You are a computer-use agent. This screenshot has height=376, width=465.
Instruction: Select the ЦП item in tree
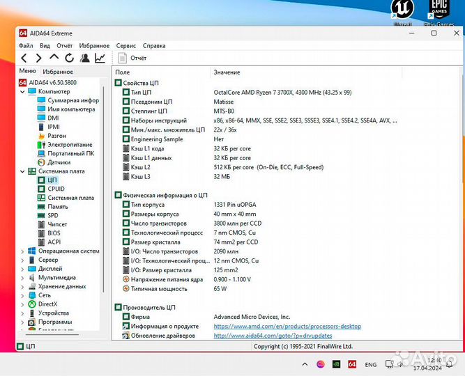pos(52,180)
